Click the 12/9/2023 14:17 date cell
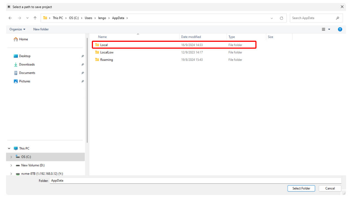 (x=192, y=52)
